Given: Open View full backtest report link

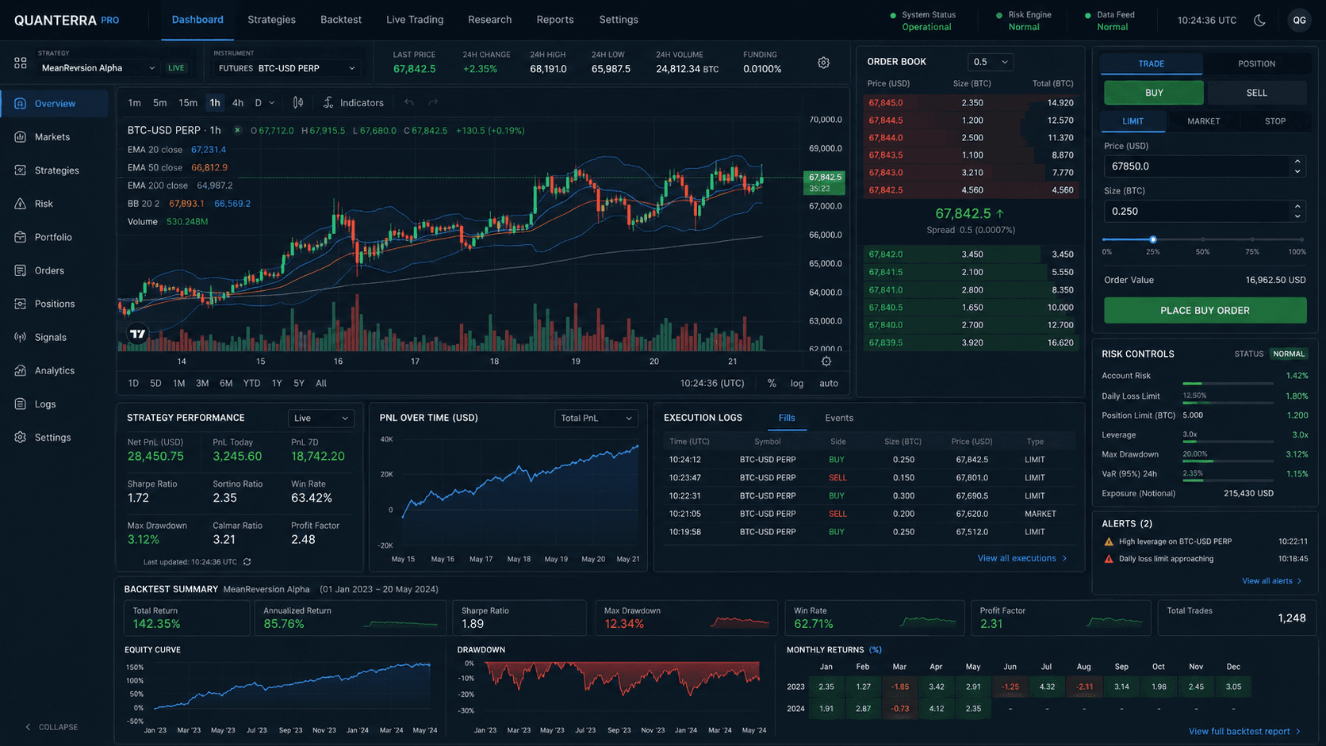Looking at the screenshot, I should tap(1245, 732).
